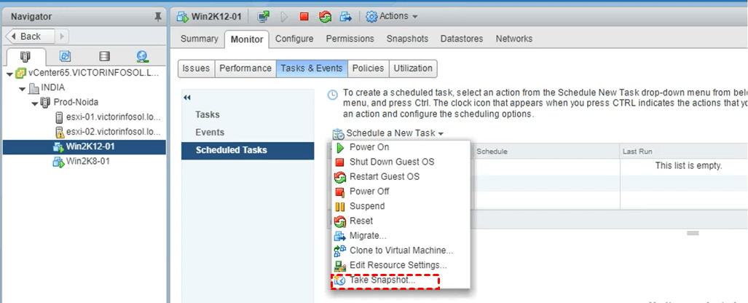Collapse the vCenter65.VICTORINFOSOL tree node

coord(9,74)
